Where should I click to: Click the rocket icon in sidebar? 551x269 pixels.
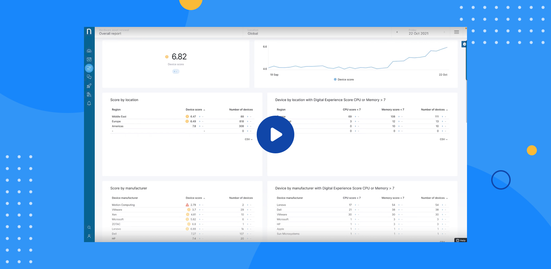click(89, 86)
